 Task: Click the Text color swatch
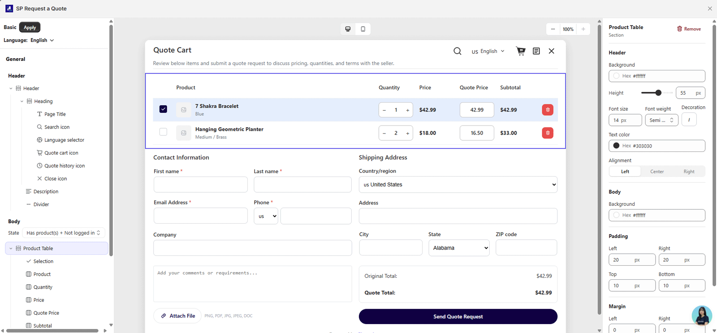616,146
